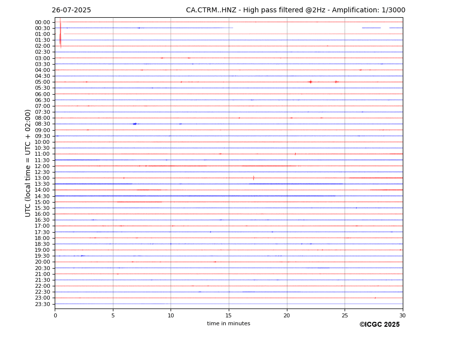Image resolution: width=457 pixels, height=343 pixels.
Task: Click the UTC local time y-axis label
Action: (x=28, y=163)
